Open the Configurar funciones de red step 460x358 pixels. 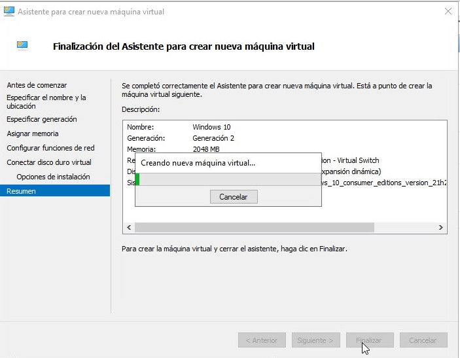pyautogui.click(x=50, y=148)
